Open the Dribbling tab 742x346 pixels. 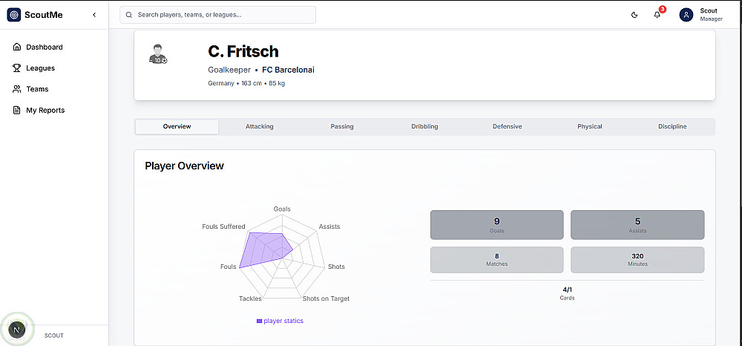[424, 127]
